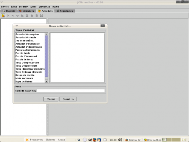The width and height of the screenshot is (189, 142).
Task: Click the move activity up arrow
Action: 12,16
